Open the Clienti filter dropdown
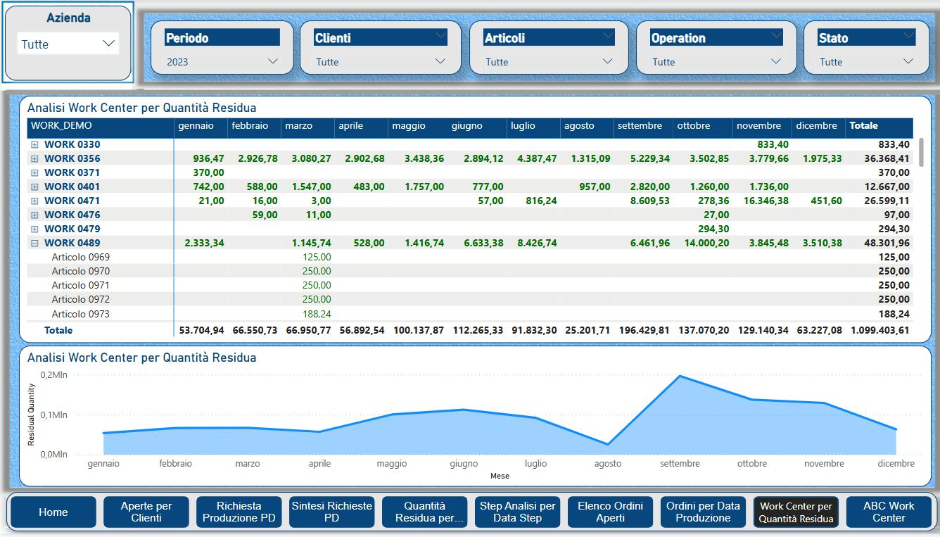 [440, 61]
